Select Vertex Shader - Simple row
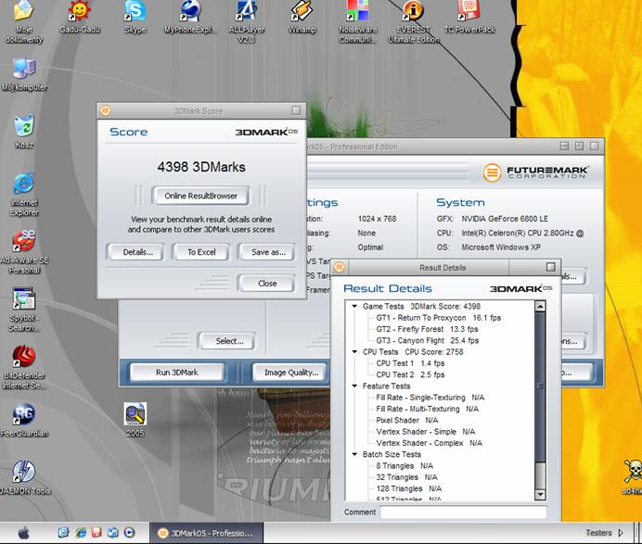 (426, 432)
